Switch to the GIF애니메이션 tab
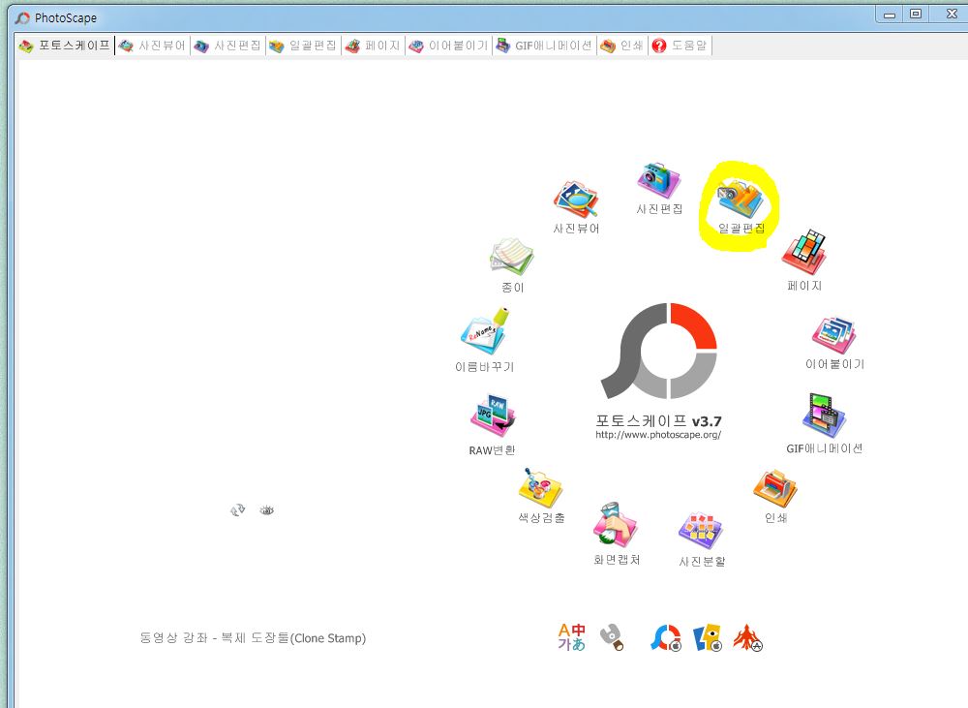The image size is (968, 708). point(544,46)
